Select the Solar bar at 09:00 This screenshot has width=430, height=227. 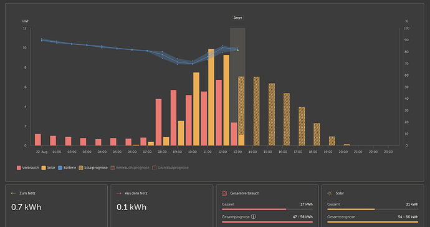(181, 133)
